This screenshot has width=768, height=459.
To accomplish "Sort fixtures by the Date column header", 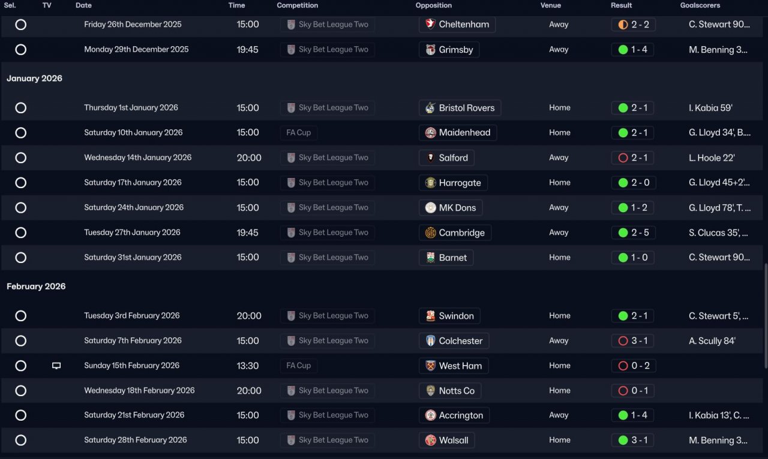I will tap(83, 5).
